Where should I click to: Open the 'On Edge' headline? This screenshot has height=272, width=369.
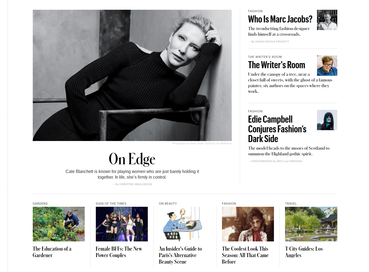(132, 159)
